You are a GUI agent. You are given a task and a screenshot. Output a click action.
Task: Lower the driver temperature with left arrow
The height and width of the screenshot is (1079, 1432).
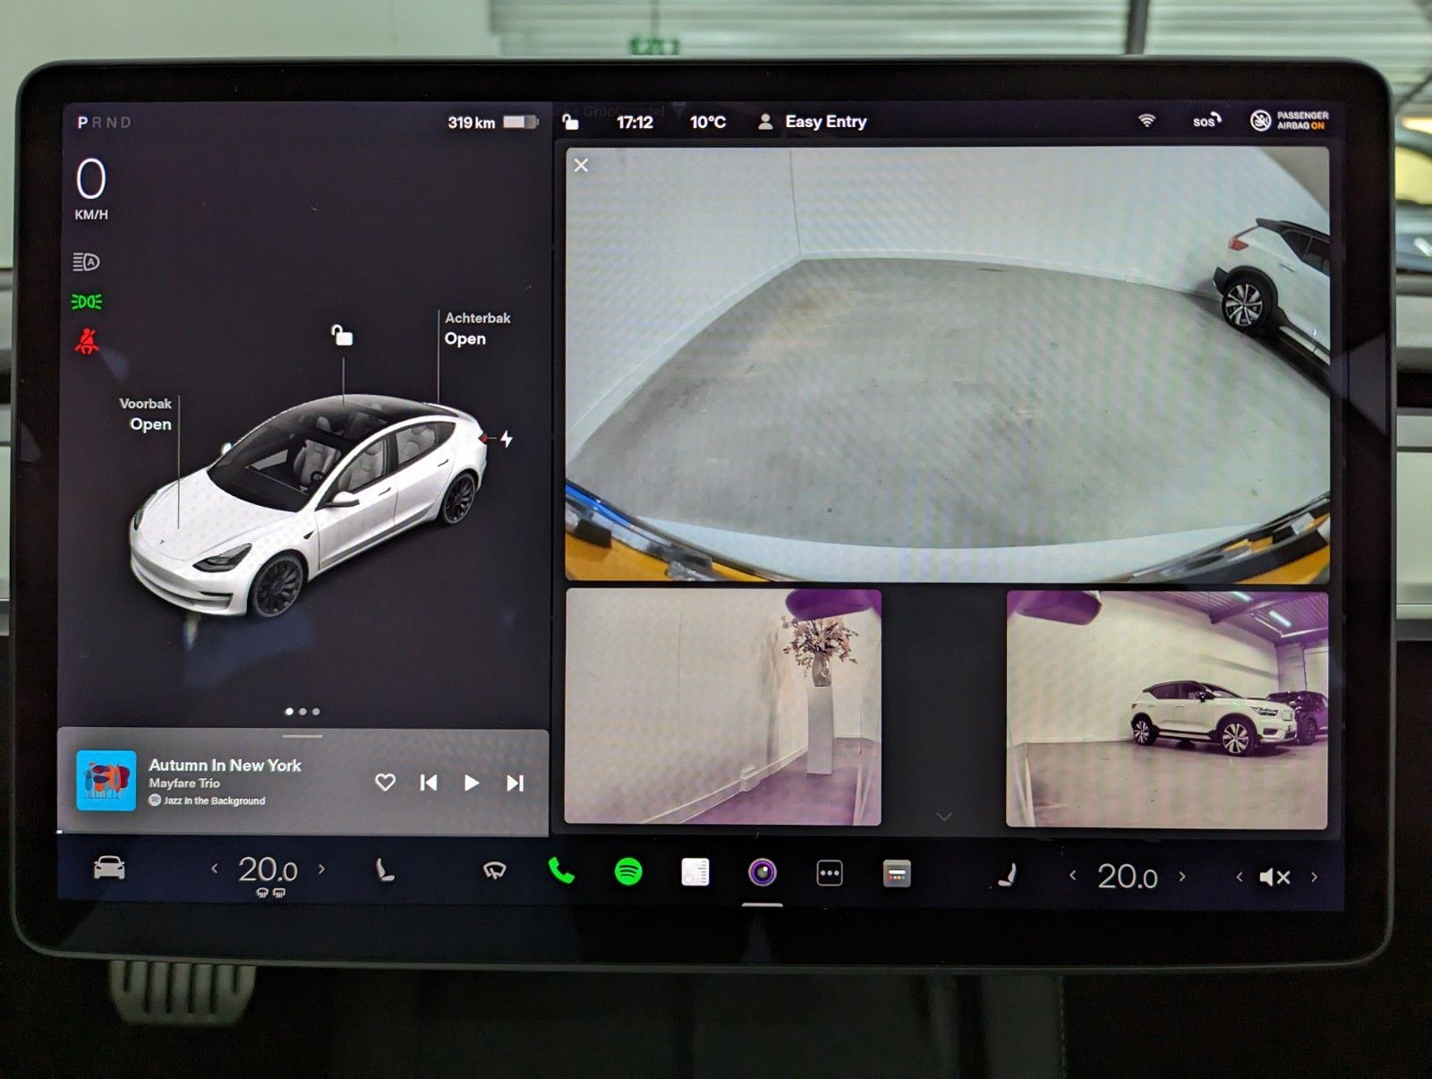pos(215,869)
